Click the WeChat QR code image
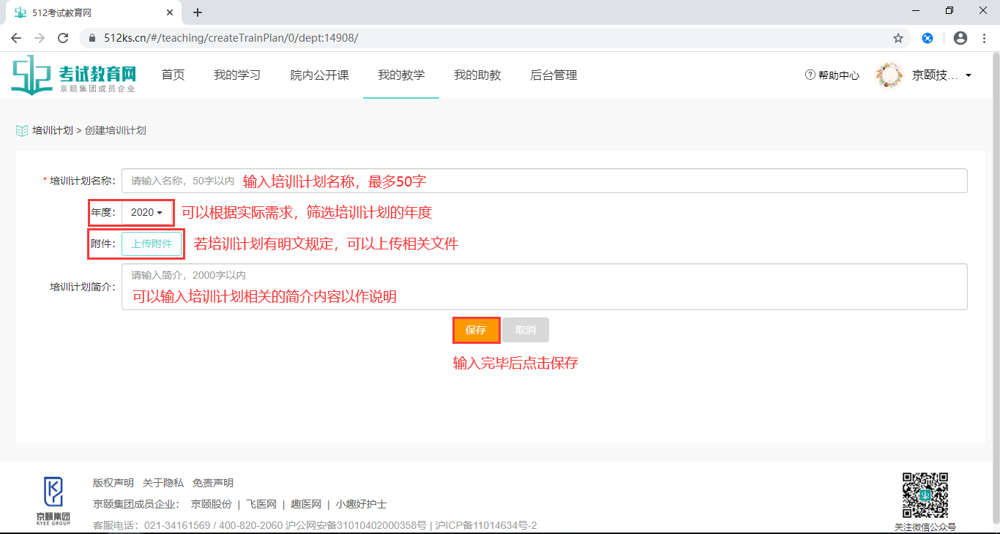 click(925, 495)
